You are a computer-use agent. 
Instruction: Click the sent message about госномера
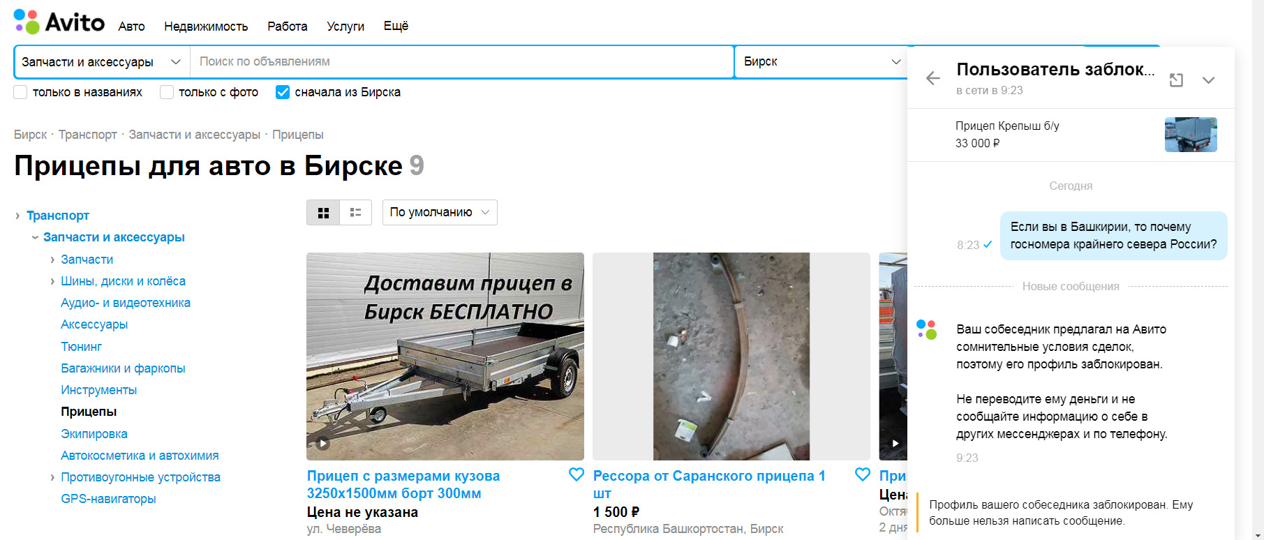1113,236
